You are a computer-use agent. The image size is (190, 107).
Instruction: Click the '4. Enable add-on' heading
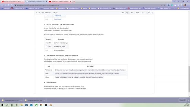pyautogui.click(x=50, y=83)
